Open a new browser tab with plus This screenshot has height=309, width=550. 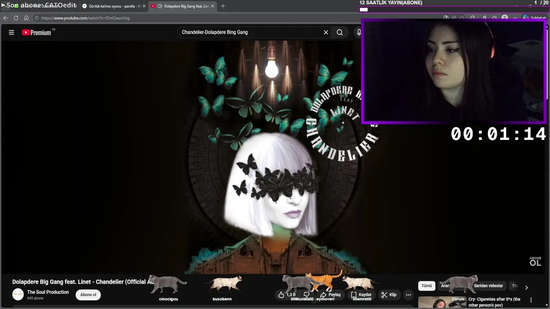coord(223,6)
